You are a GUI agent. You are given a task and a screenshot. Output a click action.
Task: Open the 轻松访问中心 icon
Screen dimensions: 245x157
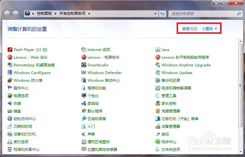[x=10, y=119]
